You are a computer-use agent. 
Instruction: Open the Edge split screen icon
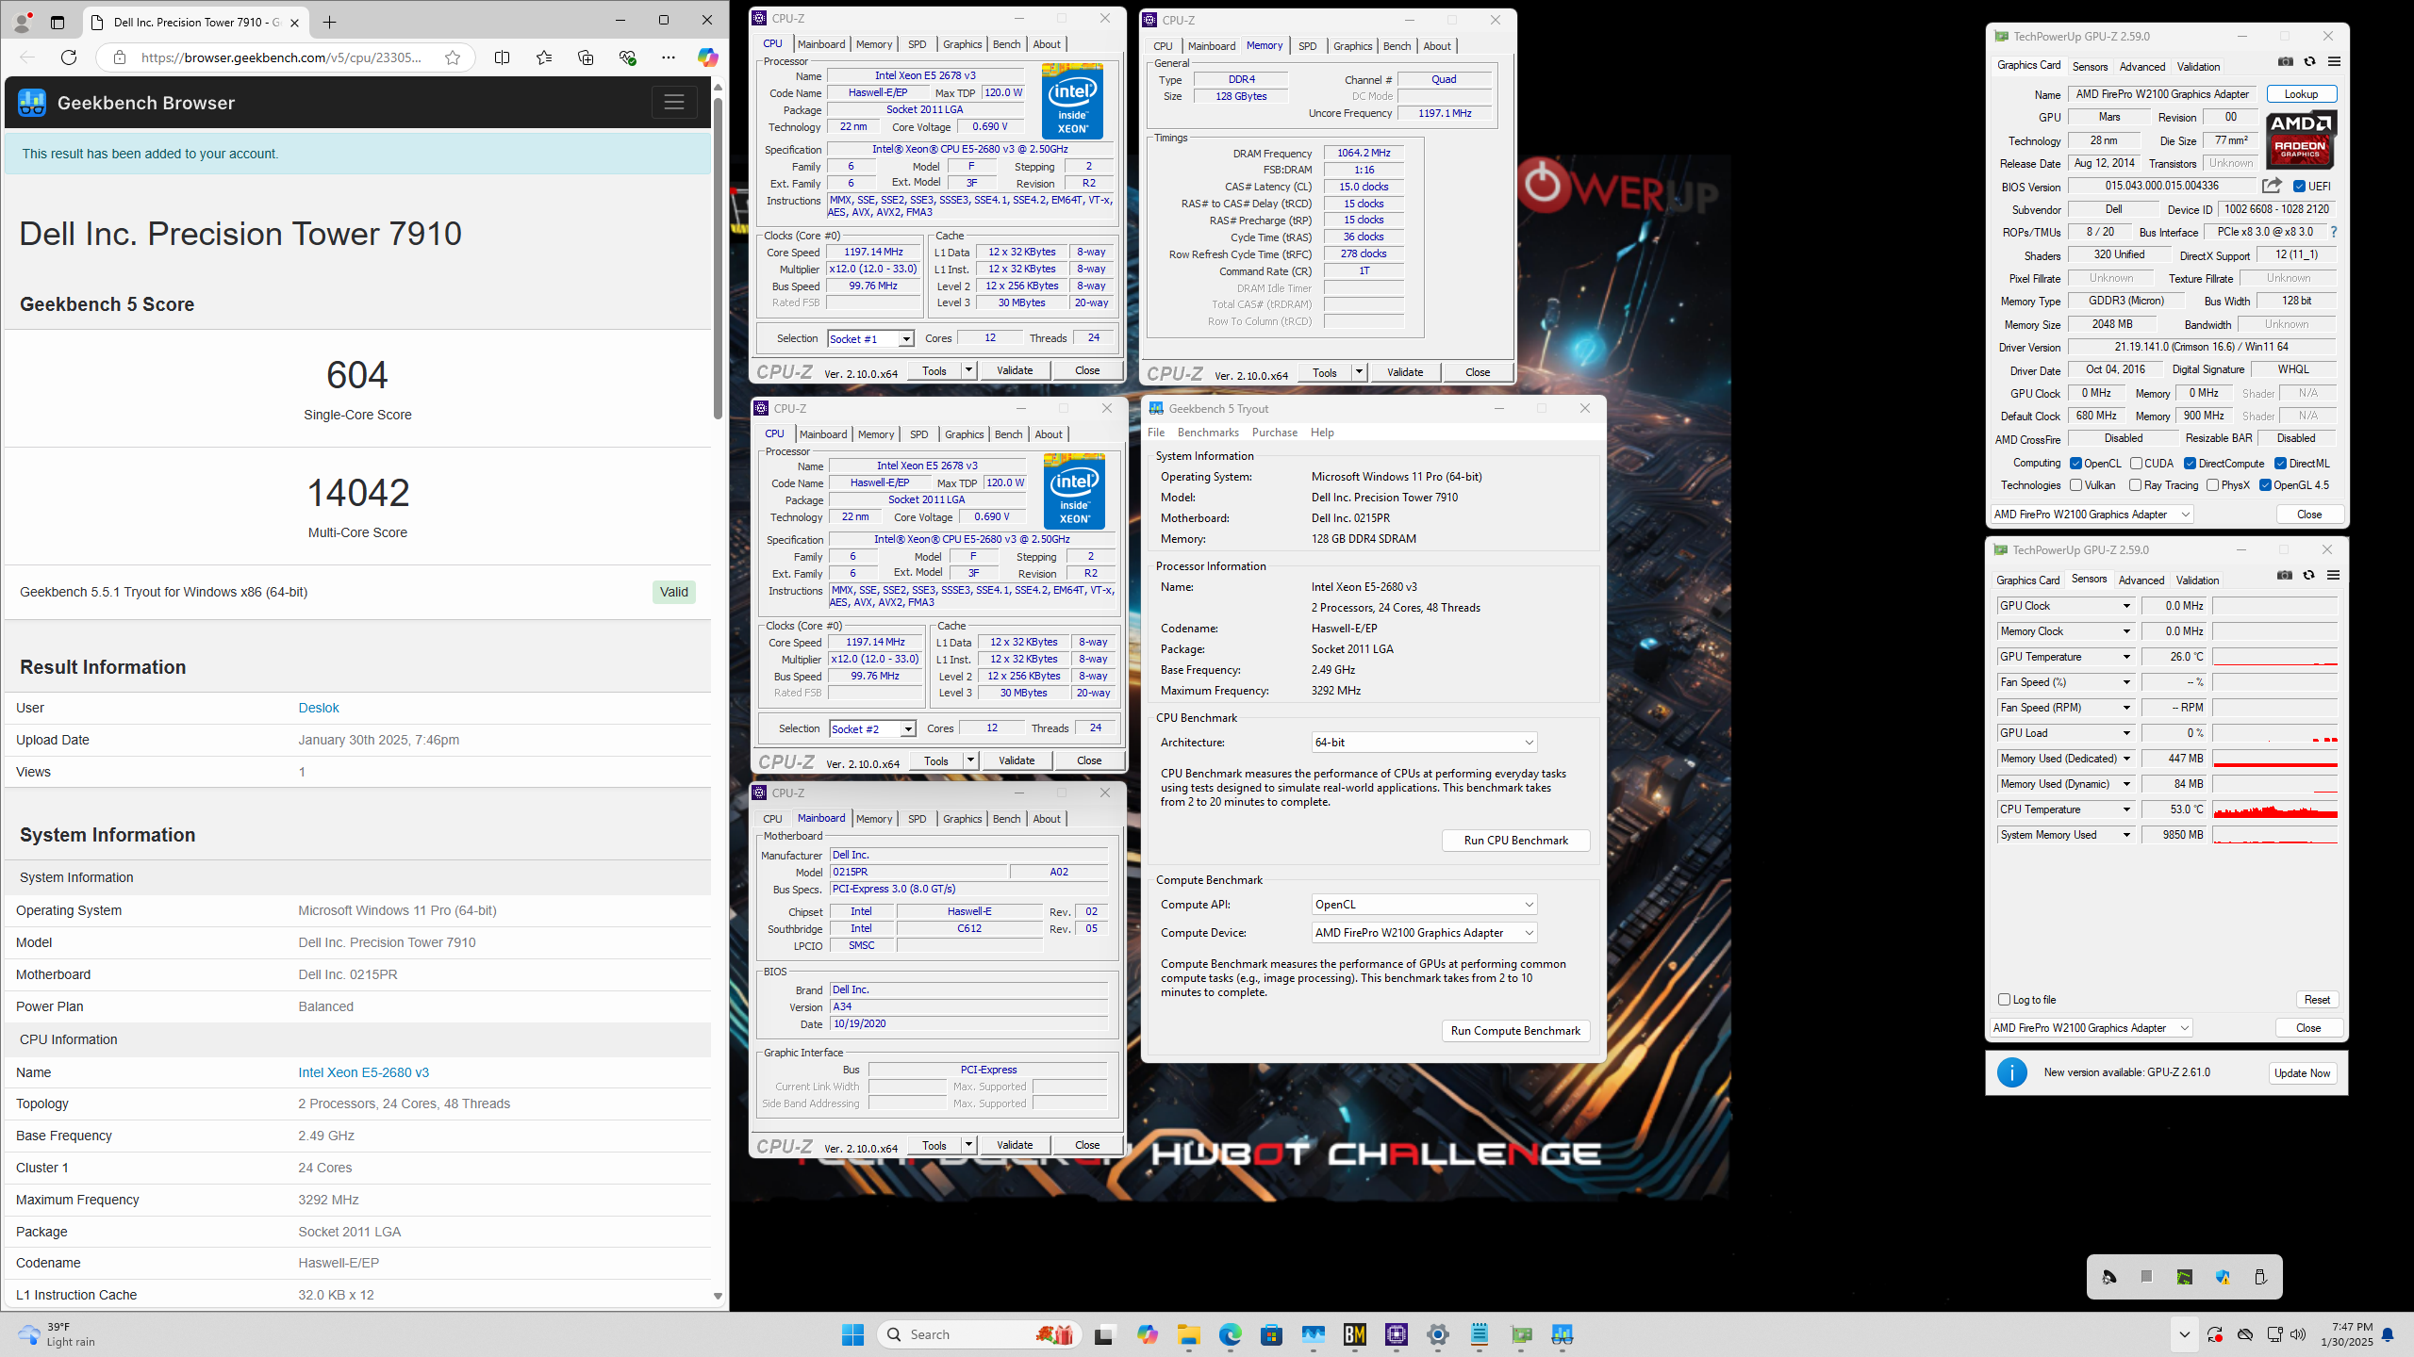(502, 57)
